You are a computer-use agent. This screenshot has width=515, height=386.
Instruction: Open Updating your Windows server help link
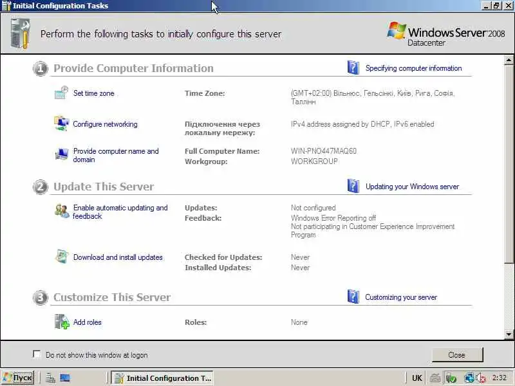[412, 187]
